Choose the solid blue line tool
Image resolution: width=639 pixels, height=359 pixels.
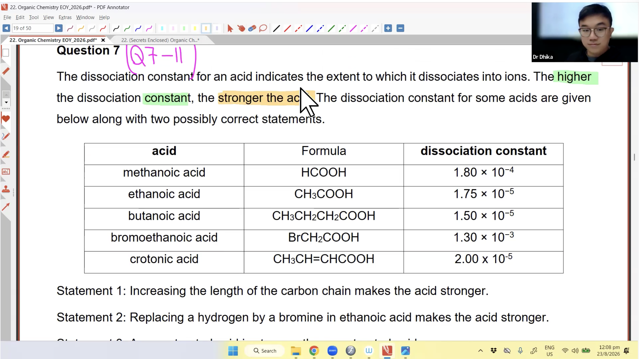[x=309, y=28]
